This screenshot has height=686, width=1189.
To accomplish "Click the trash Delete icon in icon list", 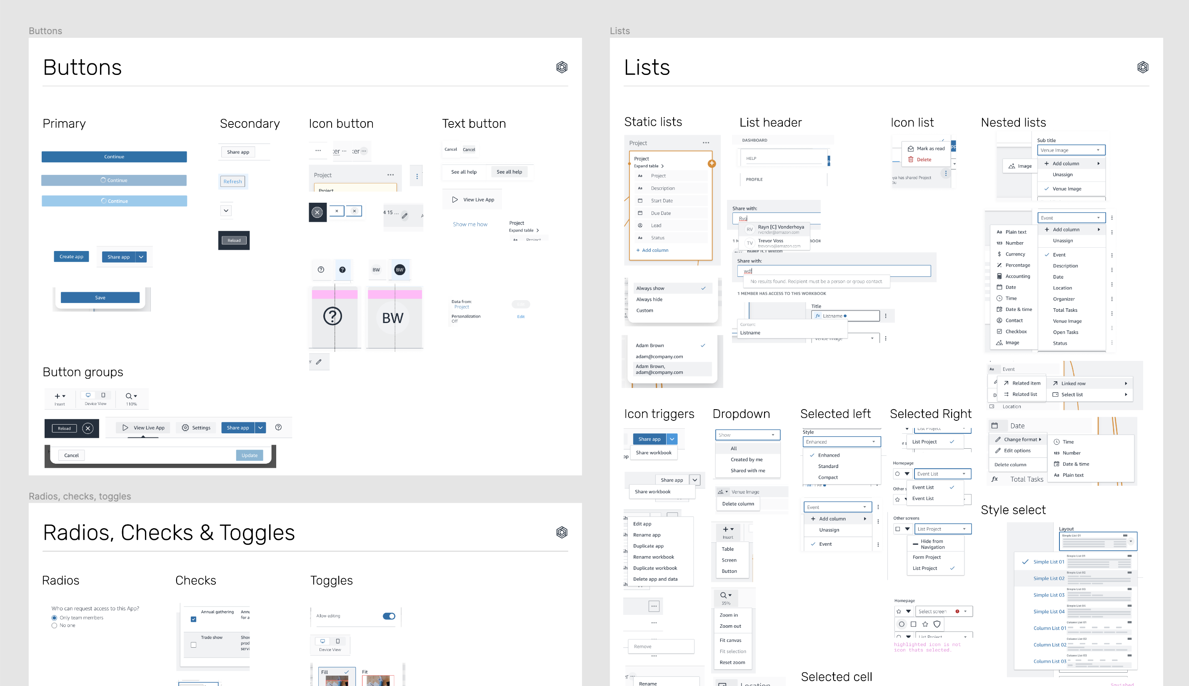I will (911, 159).
